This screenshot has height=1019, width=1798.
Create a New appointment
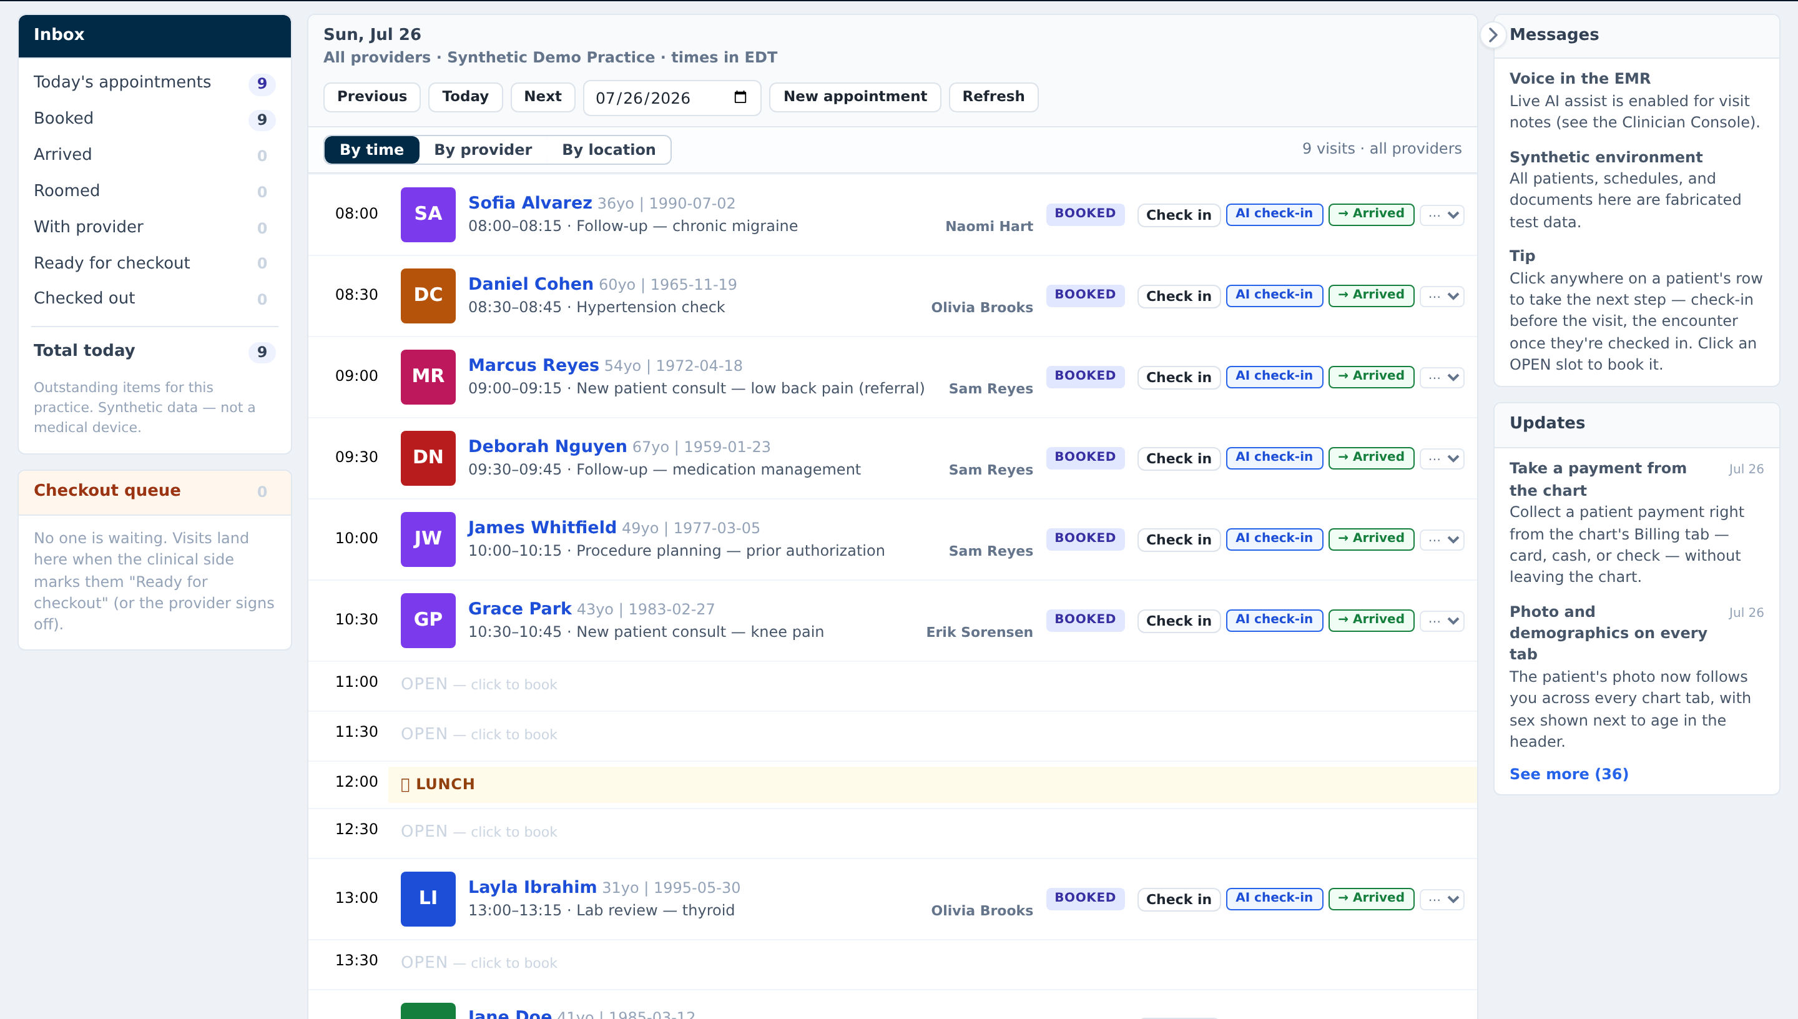[x=855, y=97]
